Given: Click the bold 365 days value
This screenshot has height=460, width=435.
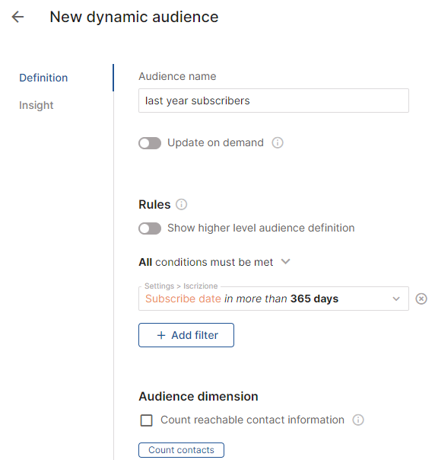Looking at the screenshot, I should (x=314, y=299).
